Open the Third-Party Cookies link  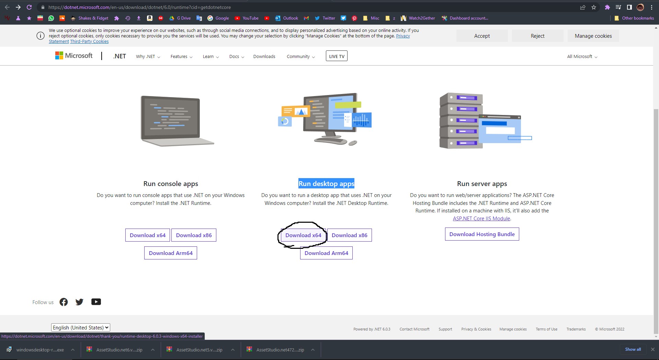click(89, 42)
